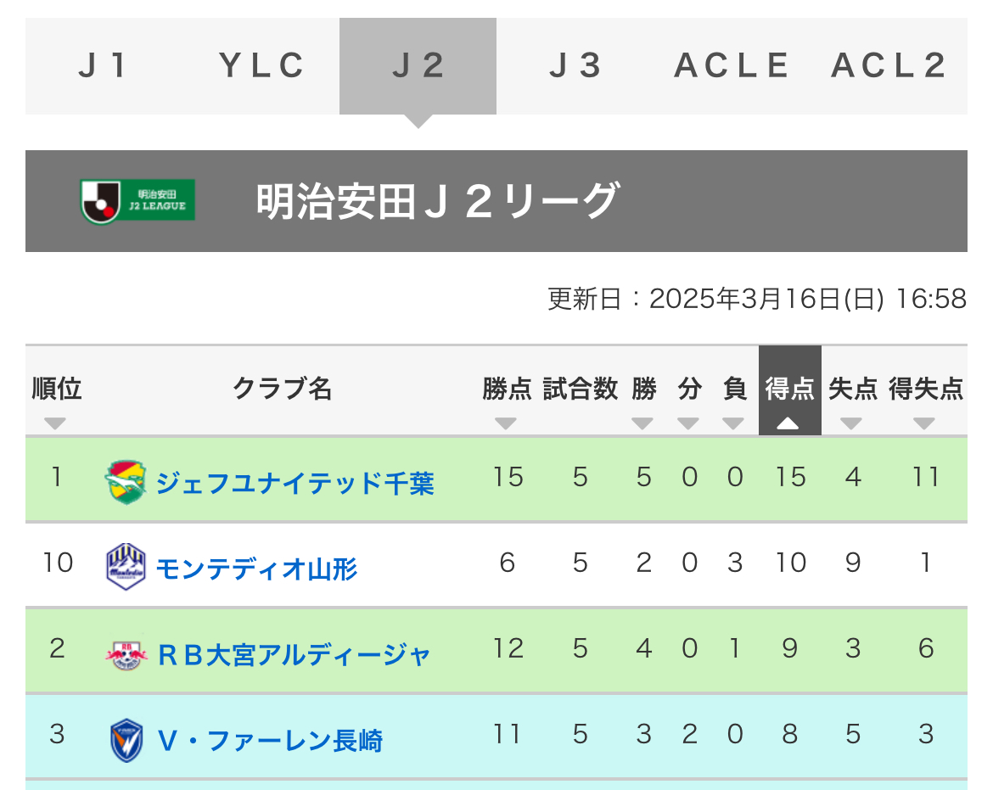Click the RB Omiya Ardija club crest
Image resolution: width=993 pixels, height=790 pixels.
[x=126, y=653]
